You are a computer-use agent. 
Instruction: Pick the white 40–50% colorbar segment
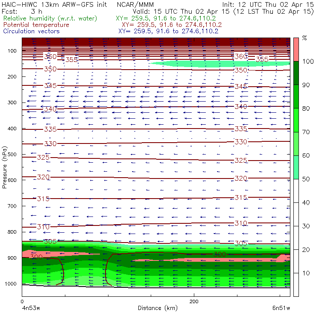[296, 191]
